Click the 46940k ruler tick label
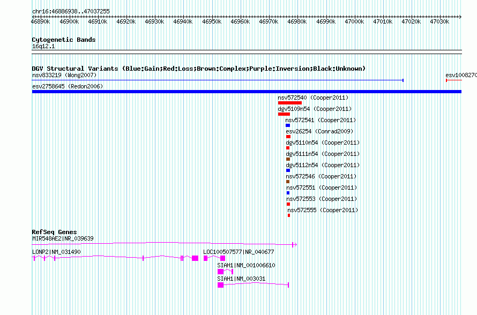 [x=183, y=21]
